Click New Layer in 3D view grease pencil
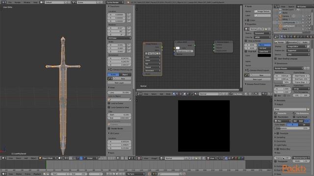Image resolution: width=314 pixels, height=176 pixels. click(119, 83)
